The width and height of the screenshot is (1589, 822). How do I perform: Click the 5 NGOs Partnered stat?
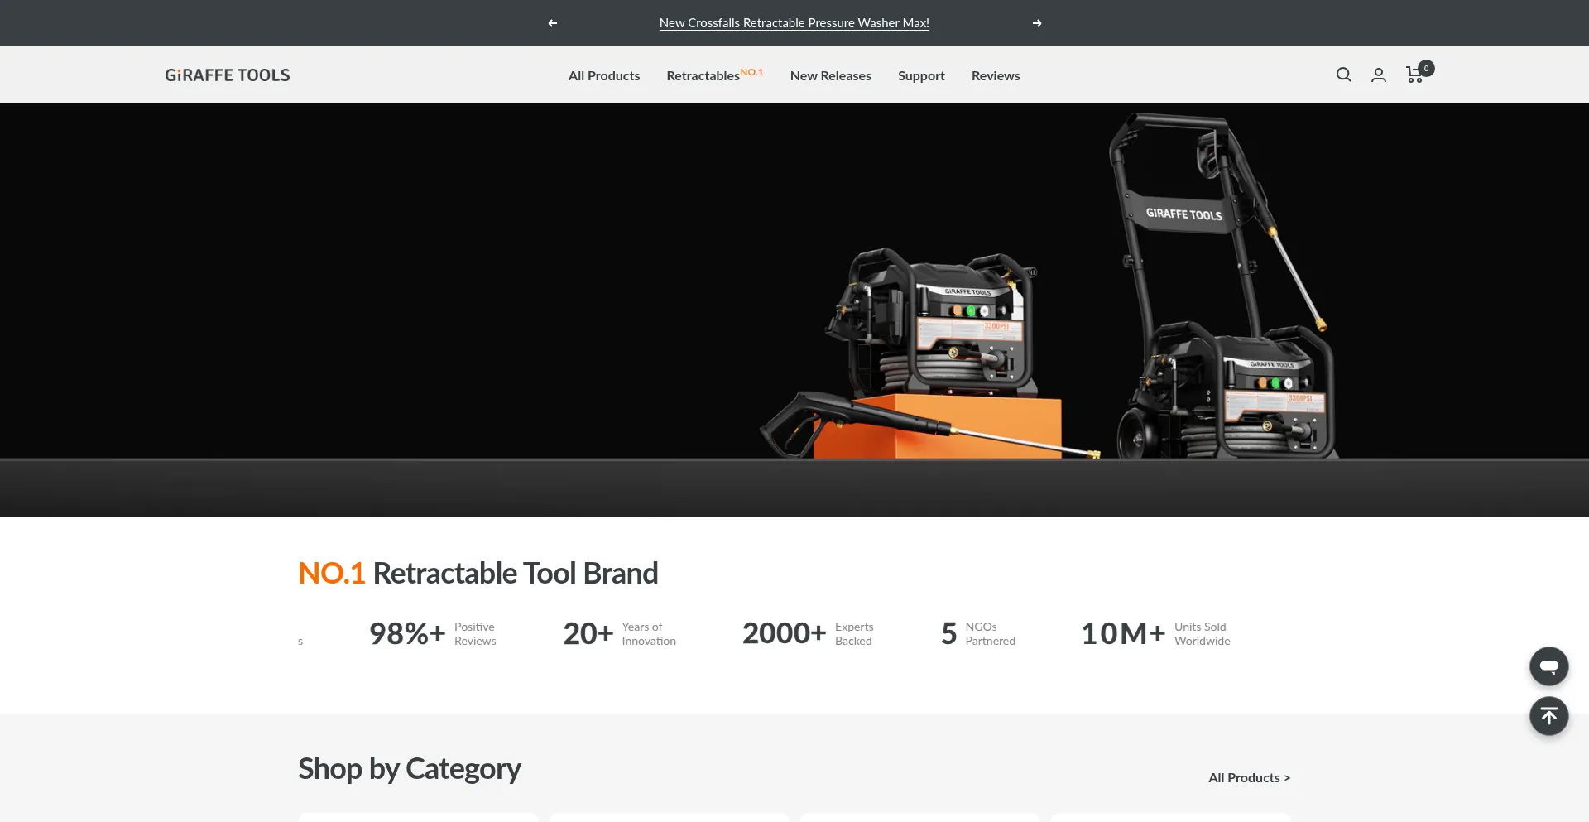pyautogui.click(x=978, y=634)
